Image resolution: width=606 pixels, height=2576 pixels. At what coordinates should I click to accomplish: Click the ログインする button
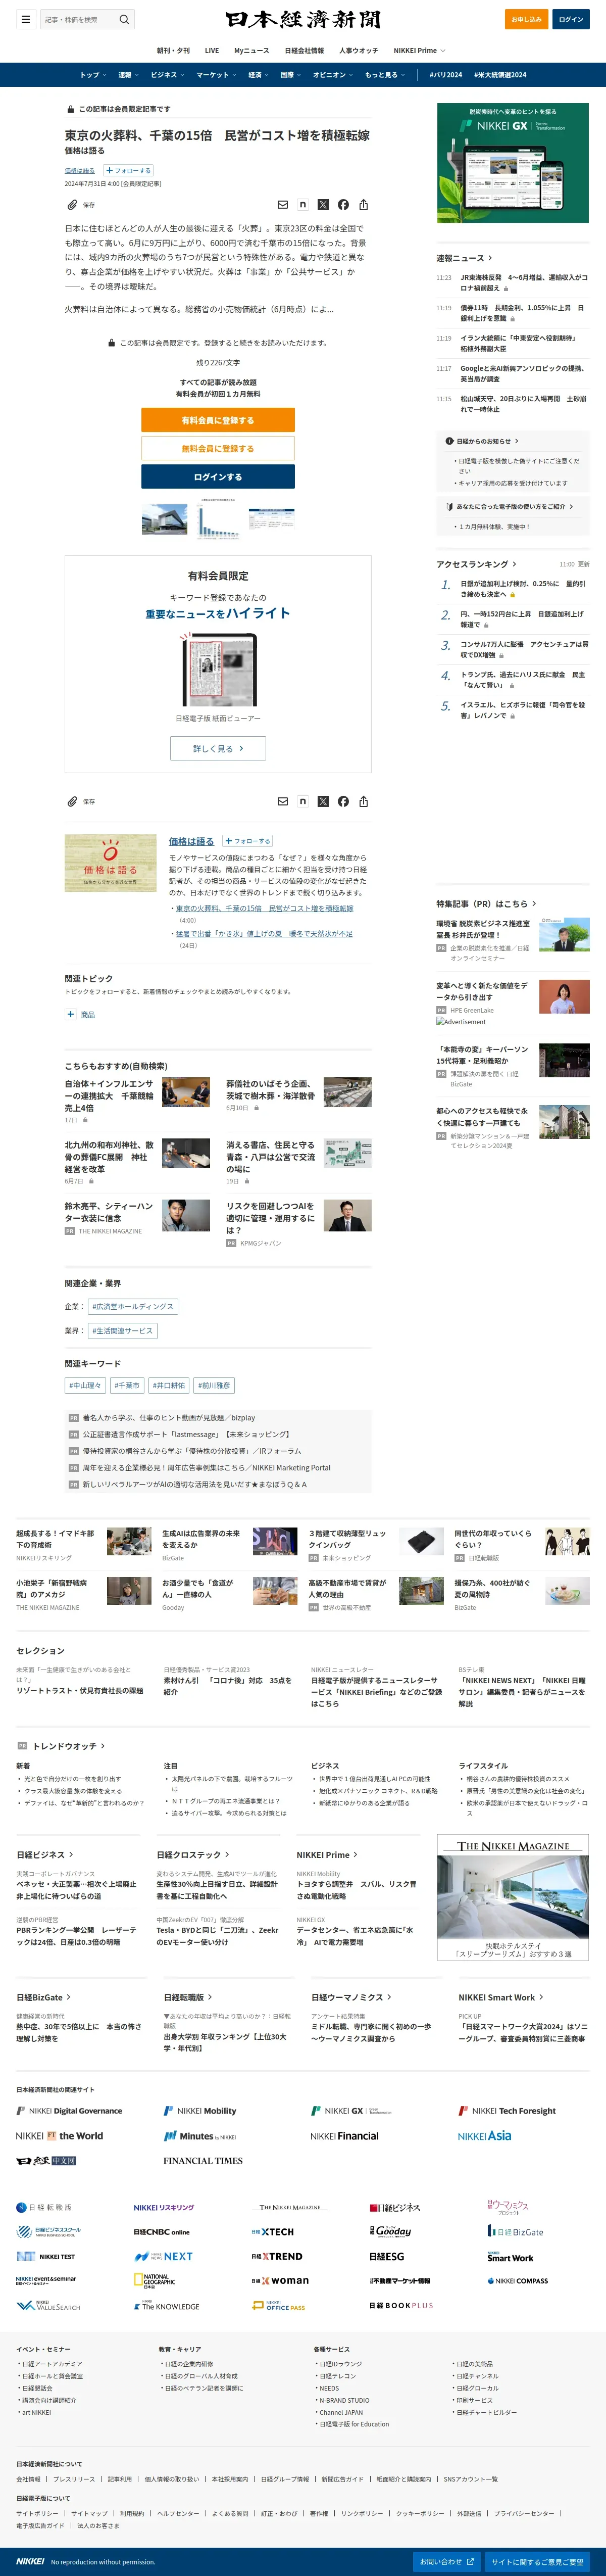click(x=218, y=477)
